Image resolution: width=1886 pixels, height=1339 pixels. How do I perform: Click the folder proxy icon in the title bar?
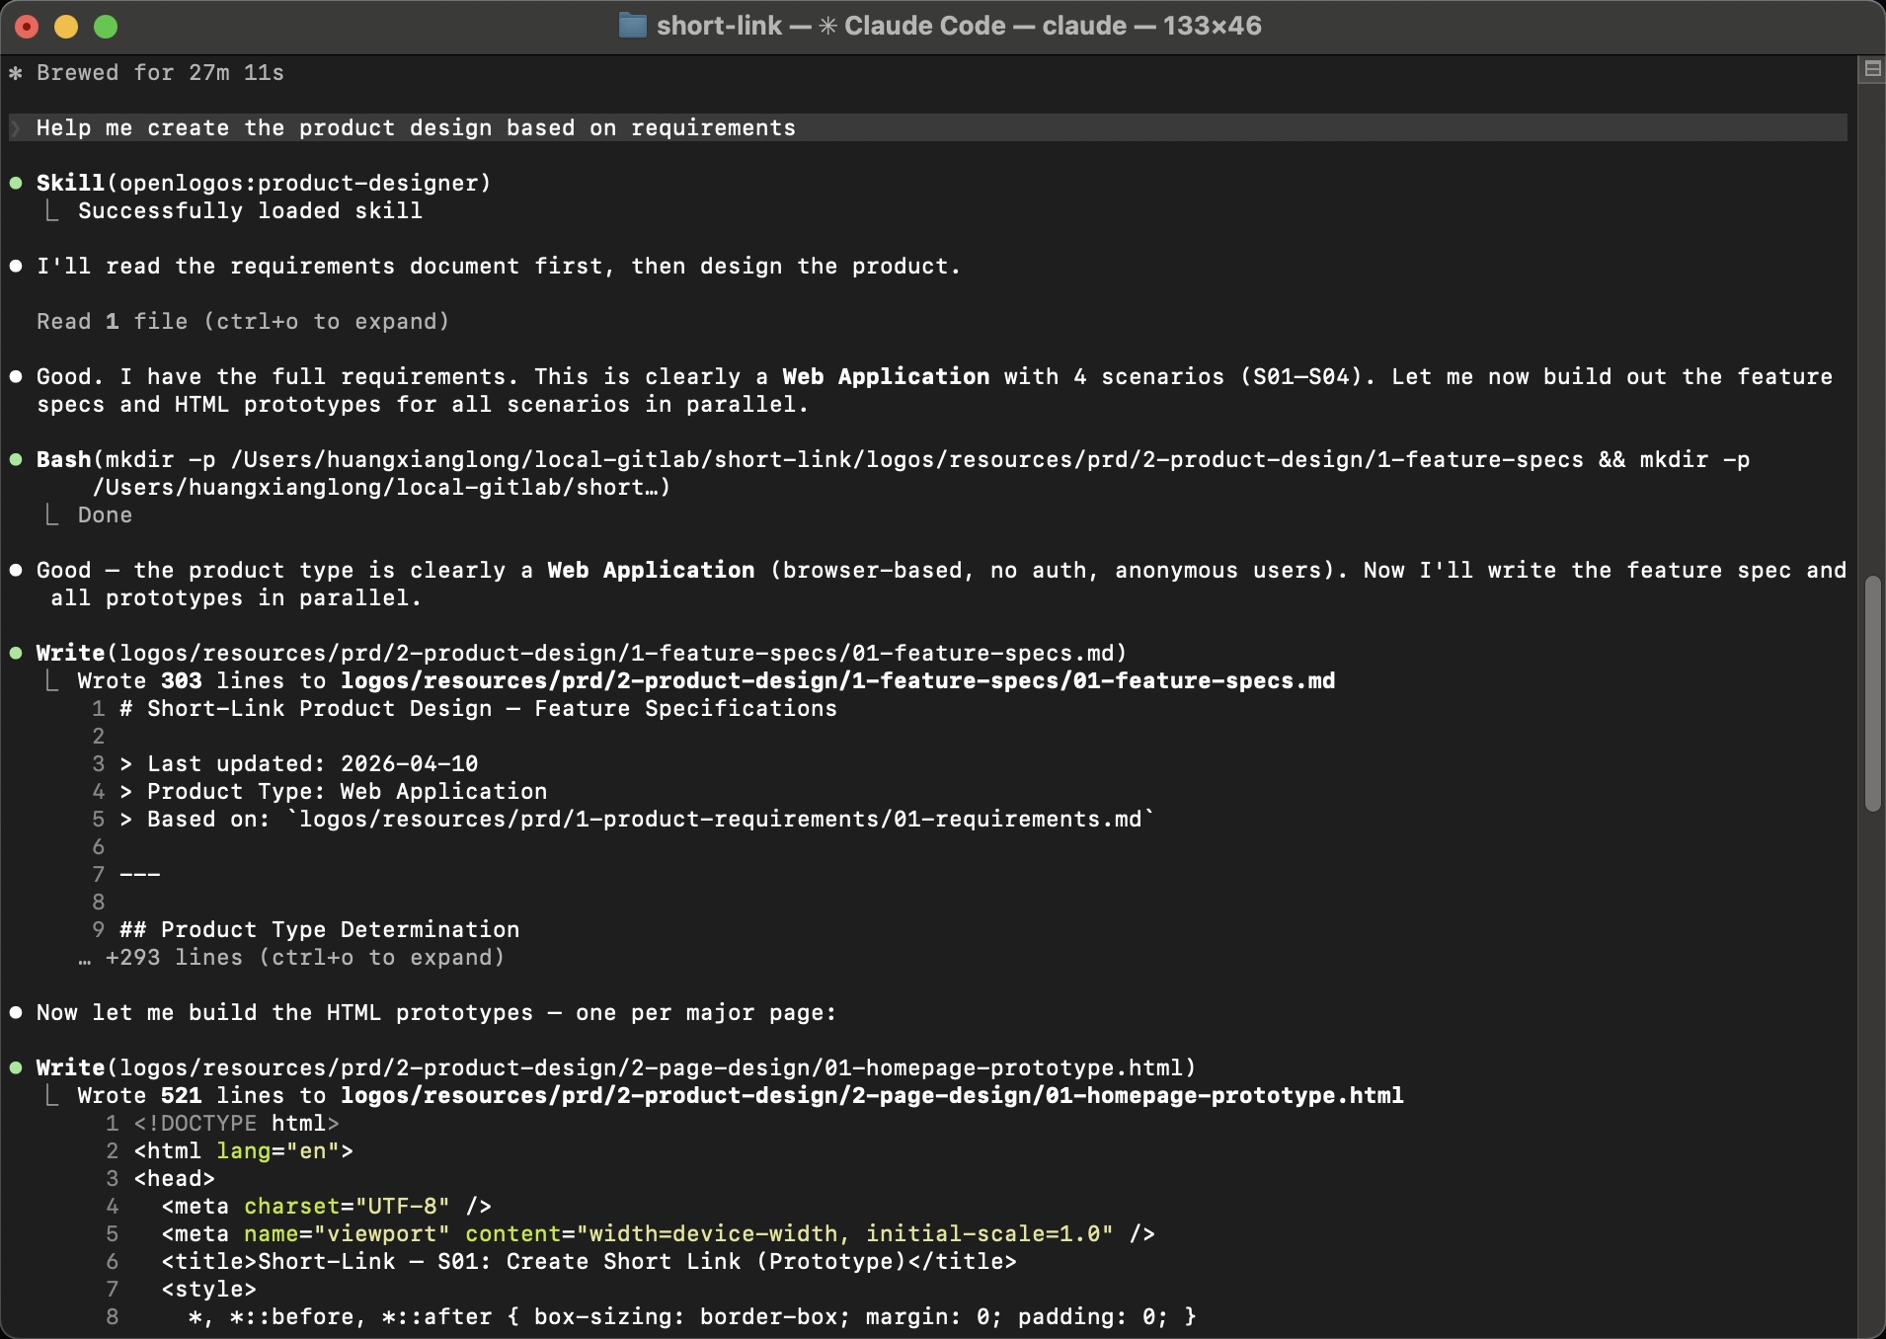coord(632,25)
